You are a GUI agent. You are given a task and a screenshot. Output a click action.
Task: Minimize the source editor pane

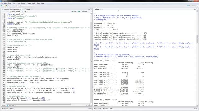pos(89,9)
